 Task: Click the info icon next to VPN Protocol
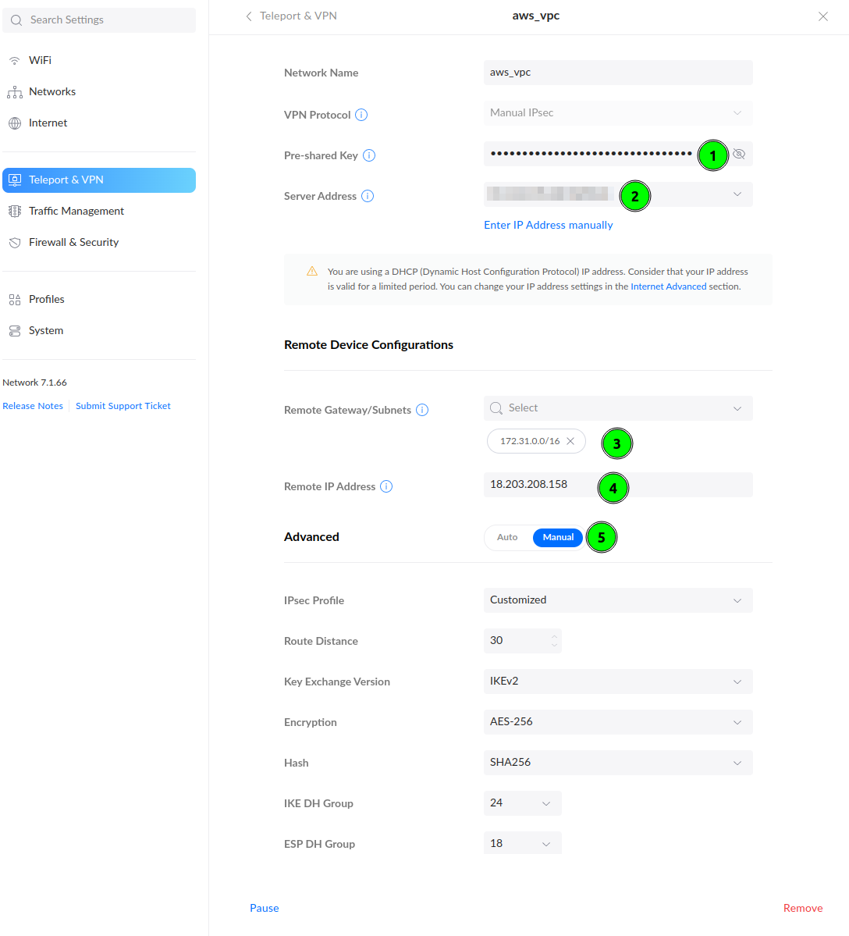click(361, 115)
